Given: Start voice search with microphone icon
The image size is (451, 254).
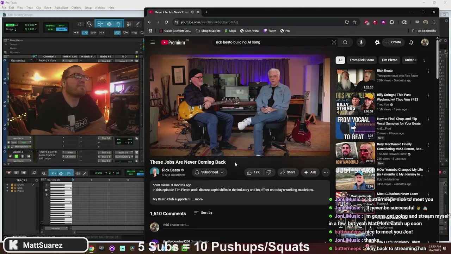Looking at the screenshot, I should pos(361,42).
